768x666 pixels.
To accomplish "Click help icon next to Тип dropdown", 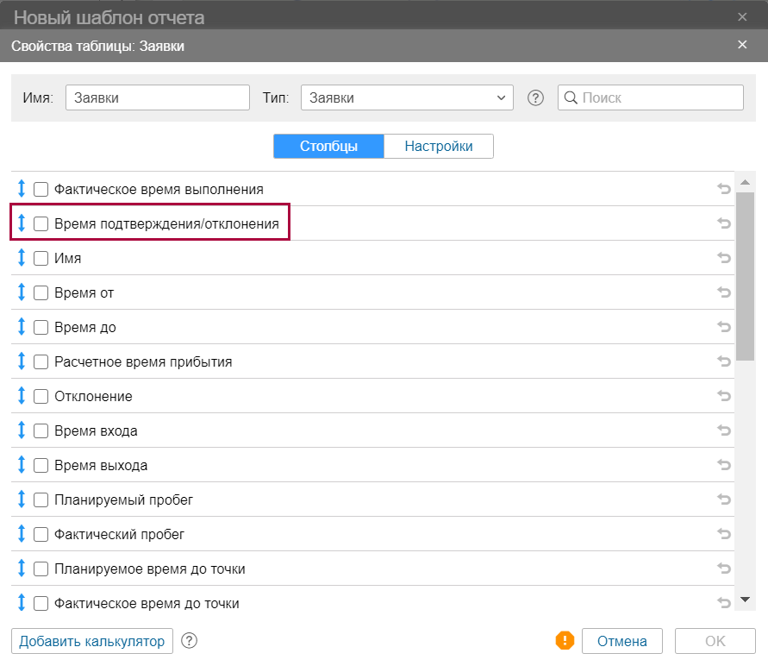I will point(535,98).
